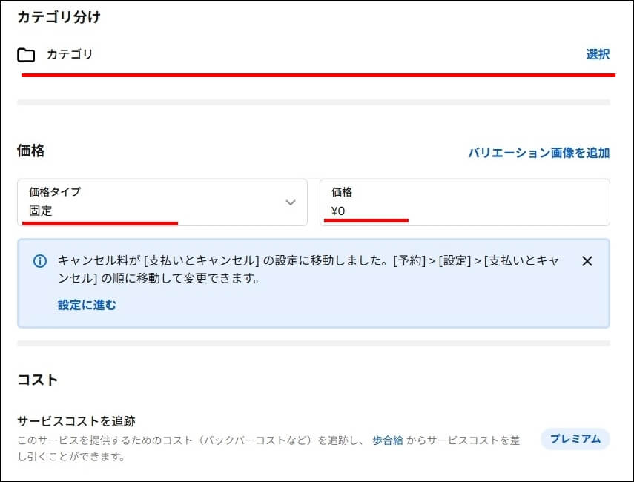The image size is (634, 482).
Task: Click the 価格 input field showing ¥0
Action: [x=465, y=202]
